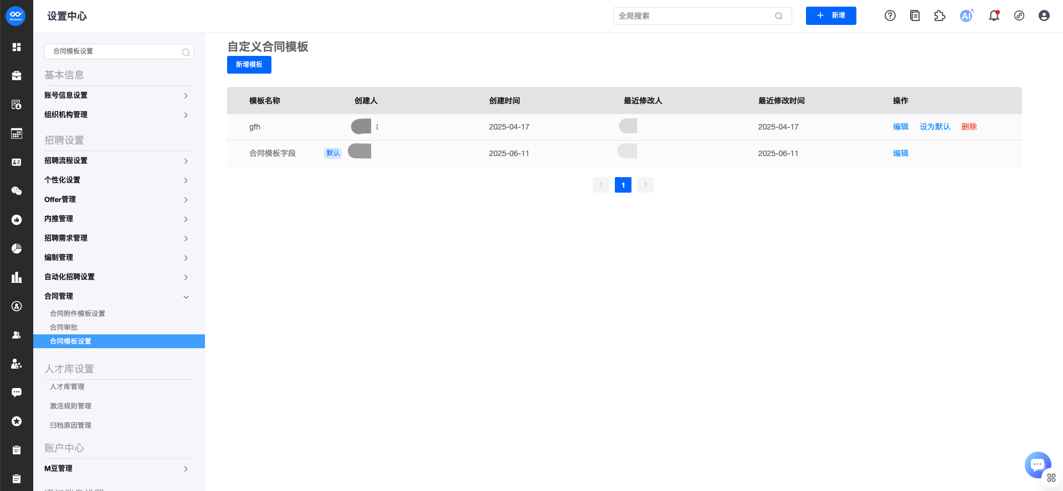Open the WeChat icon in sidebar

[17, 191]
